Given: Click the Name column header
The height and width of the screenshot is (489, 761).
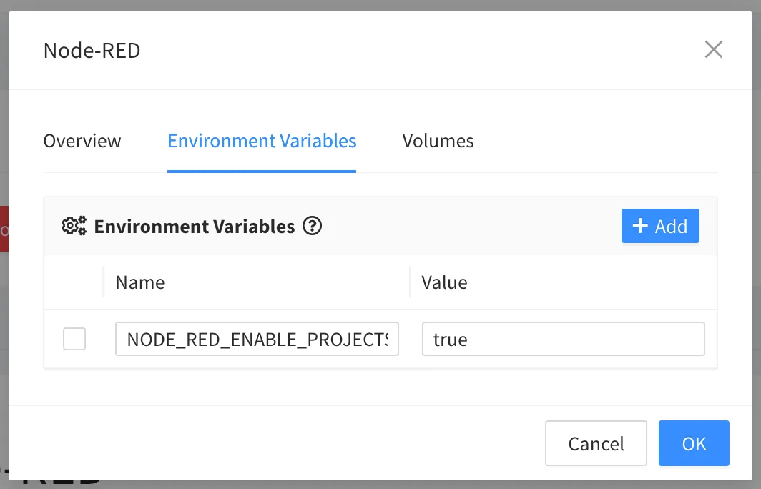Looking at the screenshot, I should pyautogui.click(x=140, y=282).
